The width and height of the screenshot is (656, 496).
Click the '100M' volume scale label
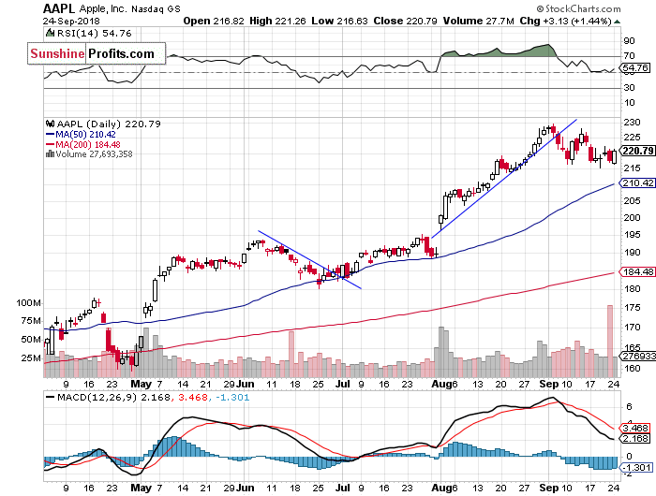28,303
